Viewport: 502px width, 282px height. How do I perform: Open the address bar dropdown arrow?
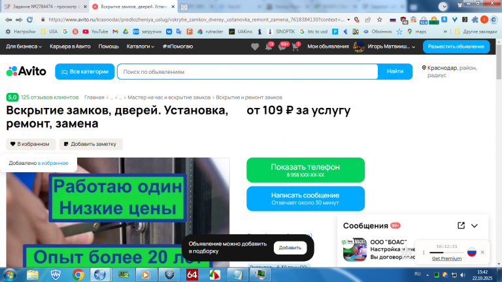point(348,20)
